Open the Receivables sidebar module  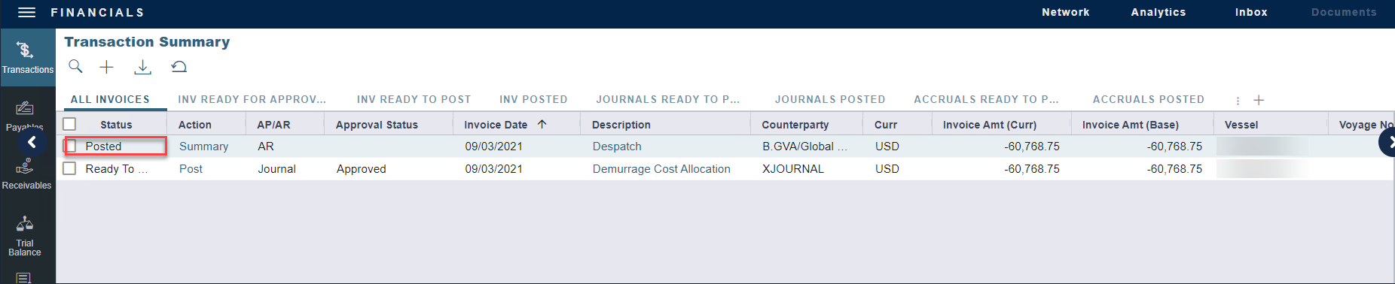26,174
